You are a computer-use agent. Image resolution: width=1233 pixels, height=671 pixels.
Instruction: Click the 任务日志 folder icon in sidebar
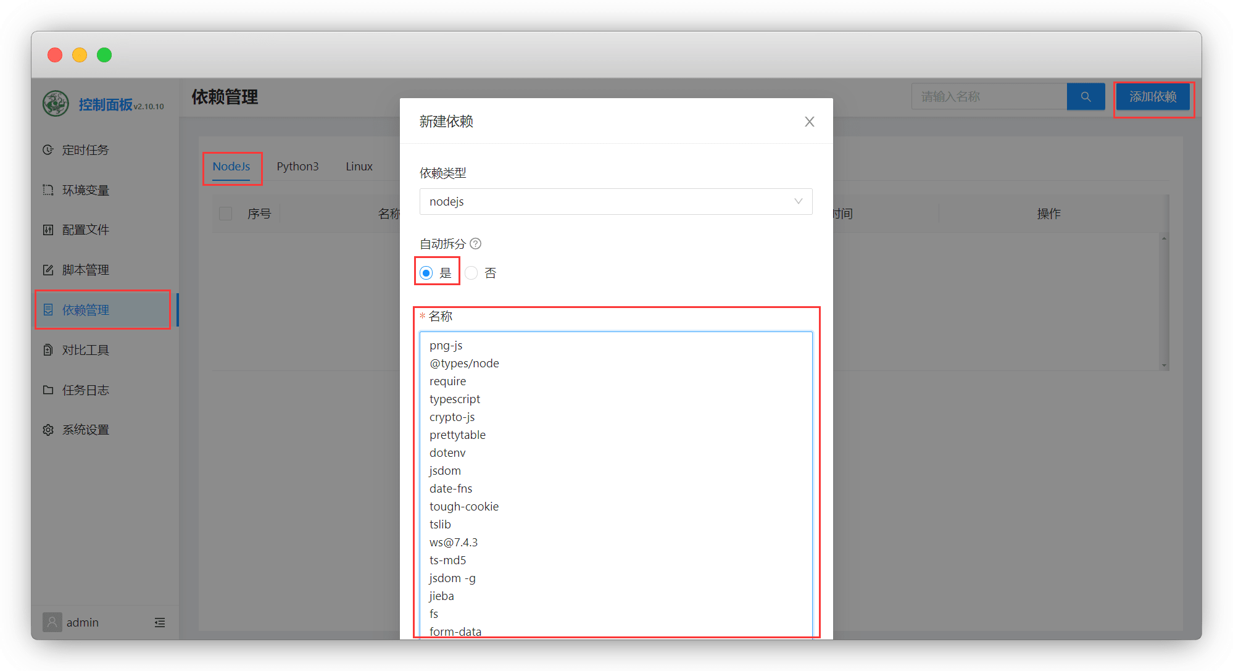pos(48,390)
